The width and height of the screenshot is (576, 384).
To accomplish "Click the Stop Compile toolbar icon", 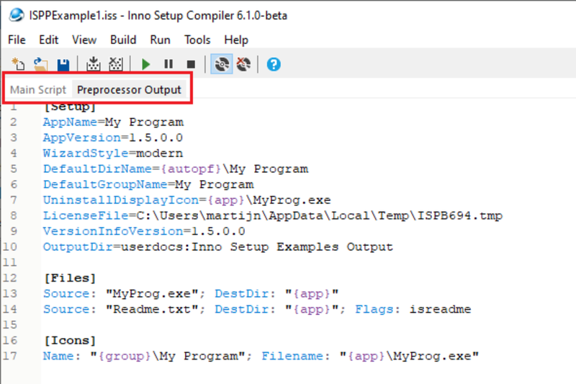I will click(x=116, y=64).
